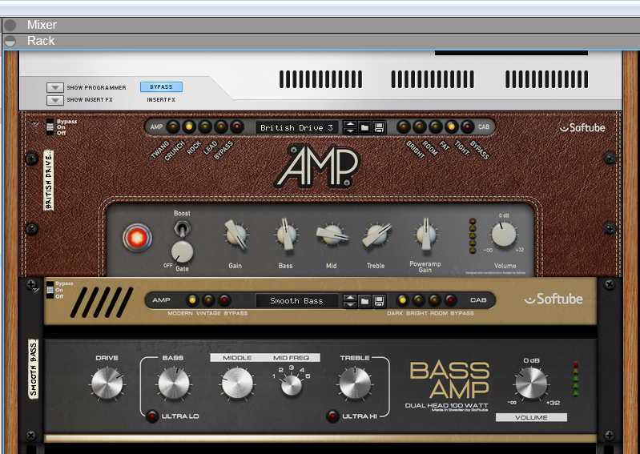Click the Amp output level LED meter
This screenshot has width=640, height=454.
click(x=473, y=235)
